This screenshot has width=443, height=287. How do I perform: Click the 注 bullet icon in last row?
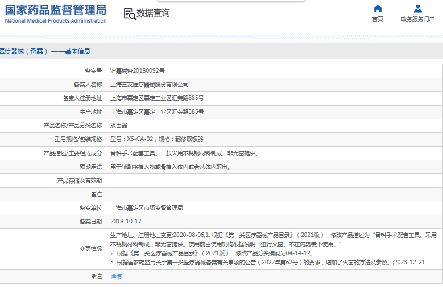[x=93, y=276]
